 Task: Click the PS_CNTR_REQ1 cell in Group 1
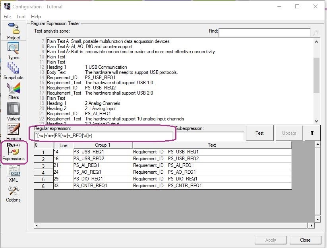point(103,186)
